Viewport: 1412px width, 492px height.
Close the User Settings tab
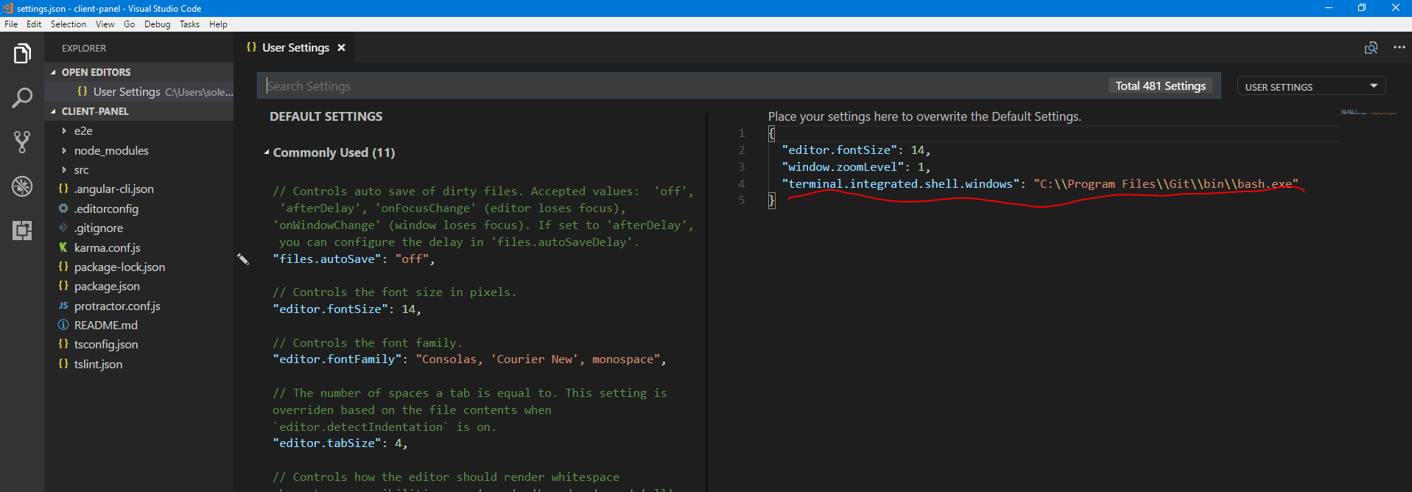click(341, 48)
